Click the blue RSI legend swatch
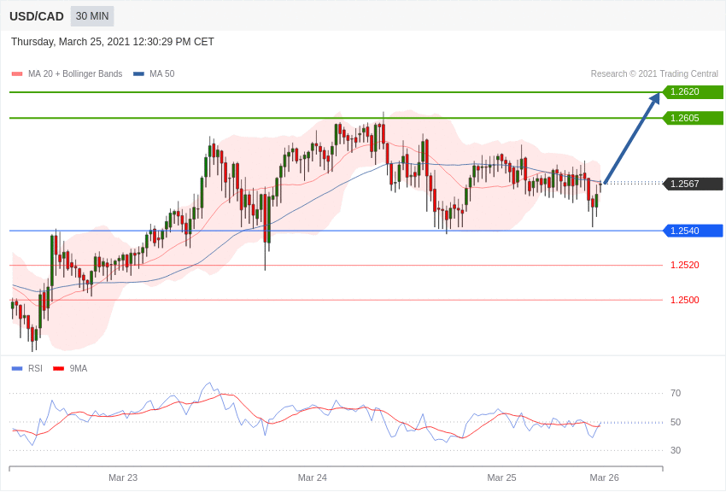This screenshot has width=726, height=492. tap(17, 368)
